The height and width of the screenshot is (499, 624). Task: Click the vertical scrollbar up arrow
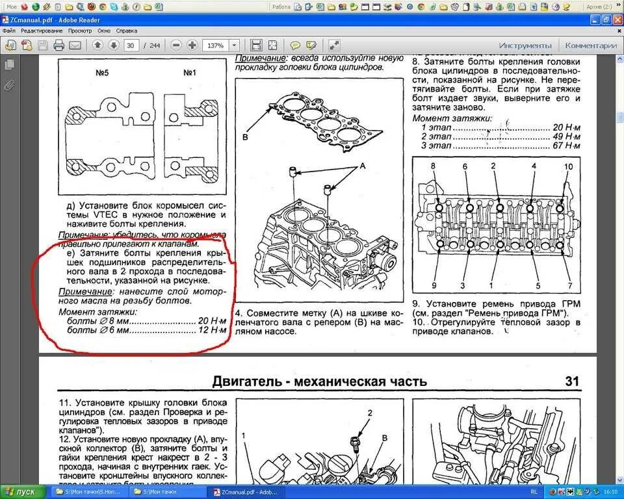point(620,59)
